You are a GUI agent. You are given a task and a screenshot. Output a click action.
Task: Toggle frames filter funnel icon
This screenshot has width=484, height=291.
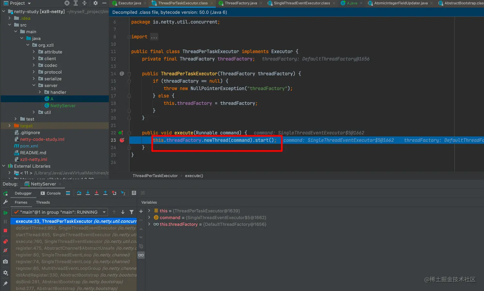(131, 212)
